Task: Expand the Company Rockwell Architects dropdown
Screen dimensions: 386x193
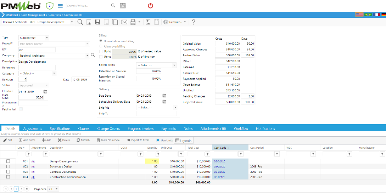Action: coord(88,56)
